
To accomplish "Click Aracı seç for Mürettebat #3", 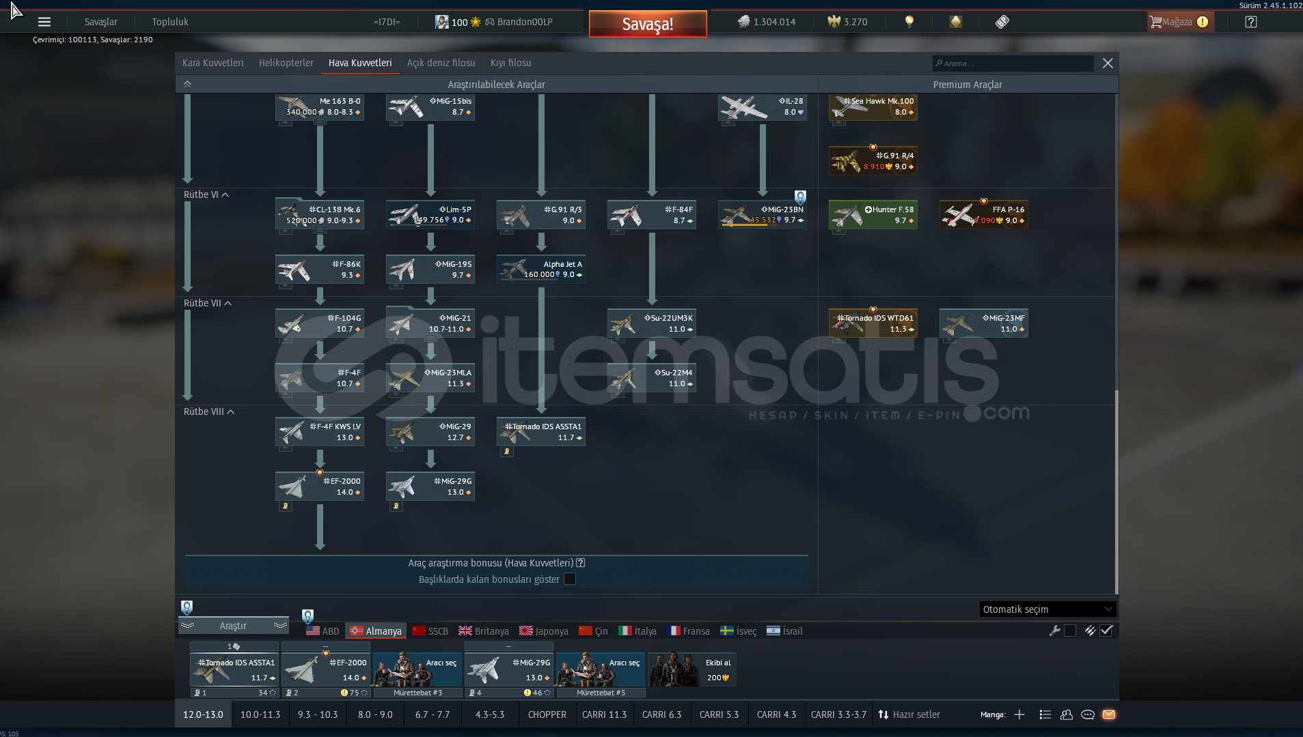I will click(417, 669).
